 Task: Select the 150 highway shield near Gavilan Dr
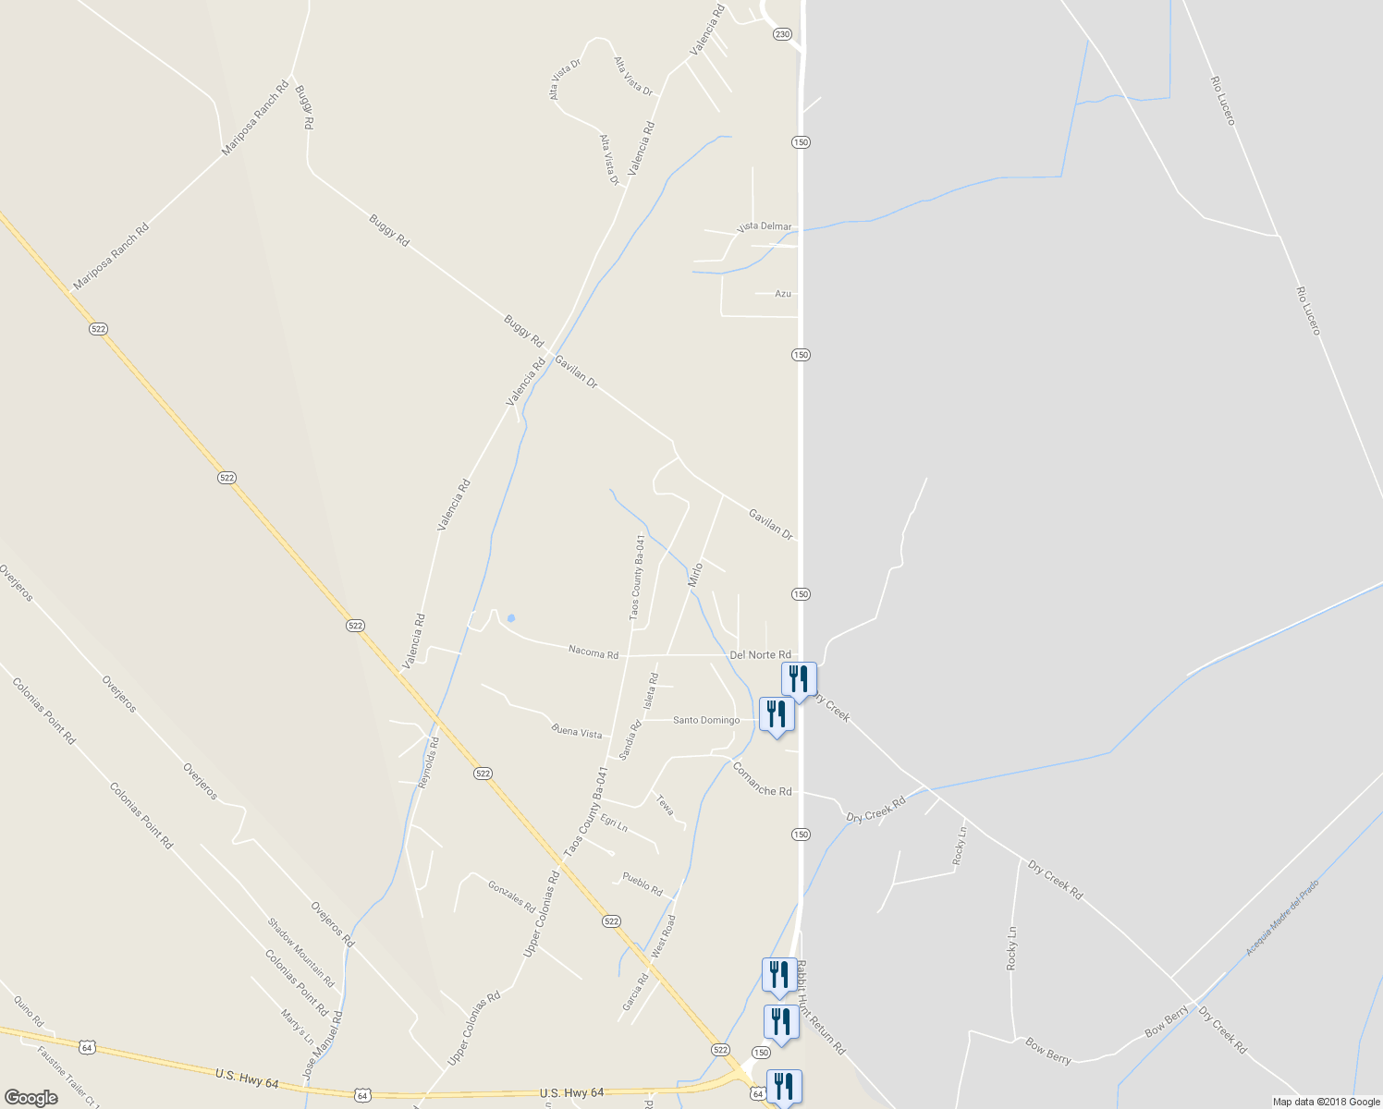coord(801,594)
